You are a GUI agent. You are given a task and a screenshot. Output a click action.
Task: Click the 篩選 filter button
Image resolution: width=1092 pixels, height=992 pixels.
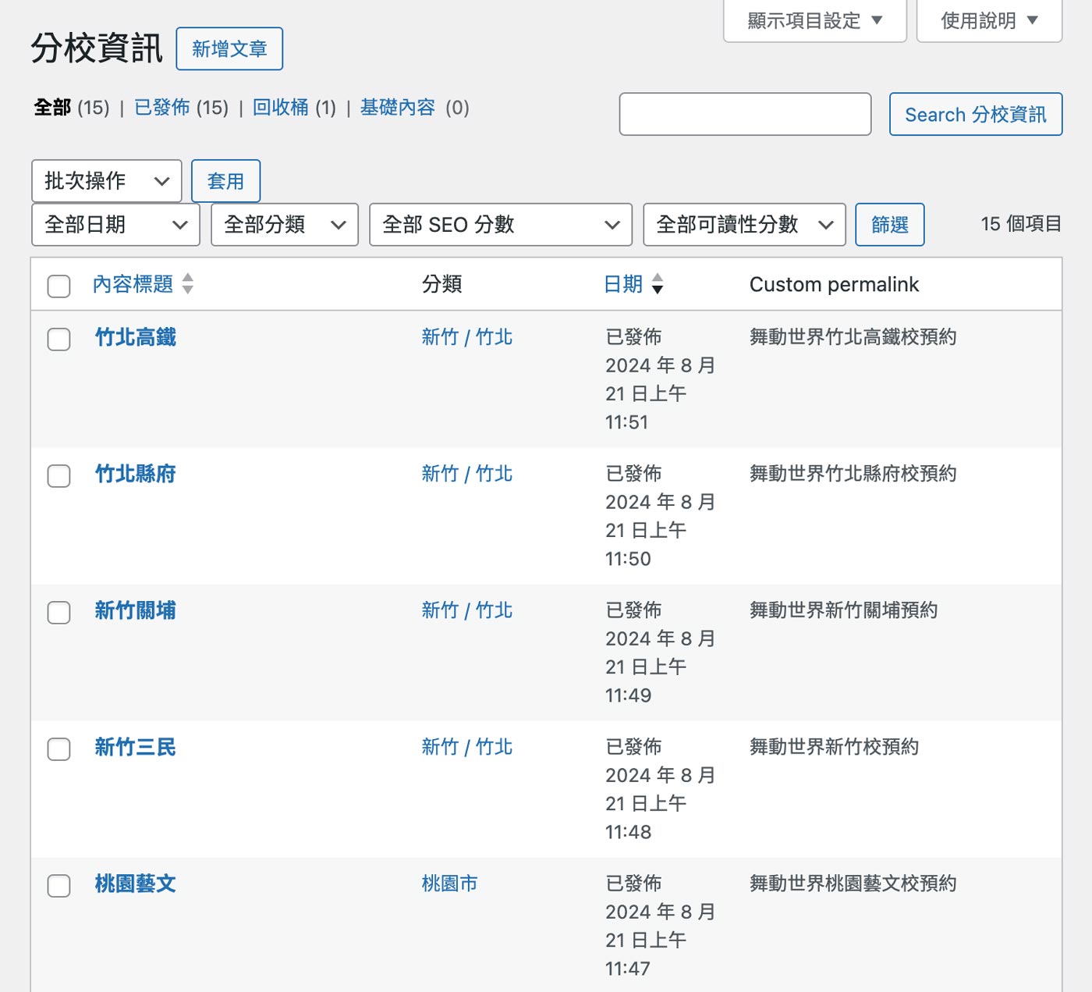pyautogui.click(x=890, y=225)
